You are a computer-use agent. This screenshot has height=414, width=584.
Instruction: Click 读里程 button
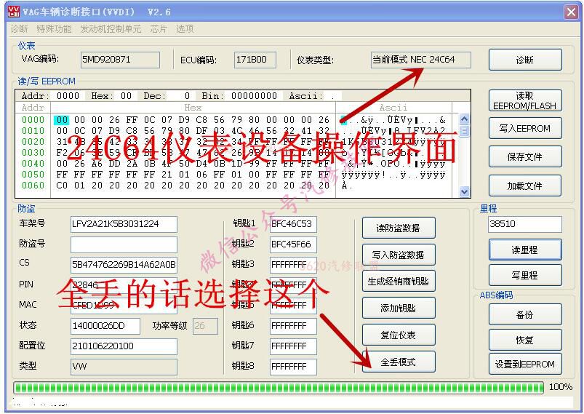pyautogui.click(x=525, y=250)
